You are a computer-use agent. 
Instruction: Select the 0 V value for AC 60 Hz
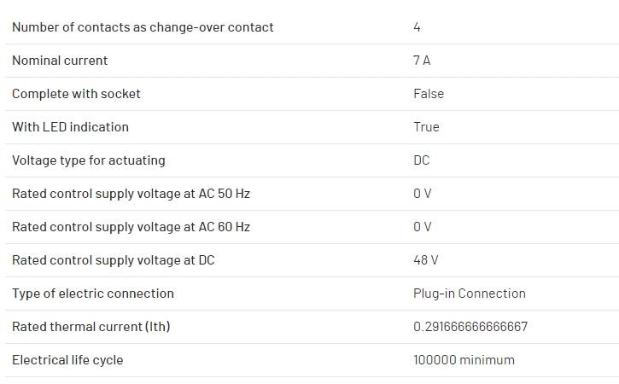[x=423, y=226]
